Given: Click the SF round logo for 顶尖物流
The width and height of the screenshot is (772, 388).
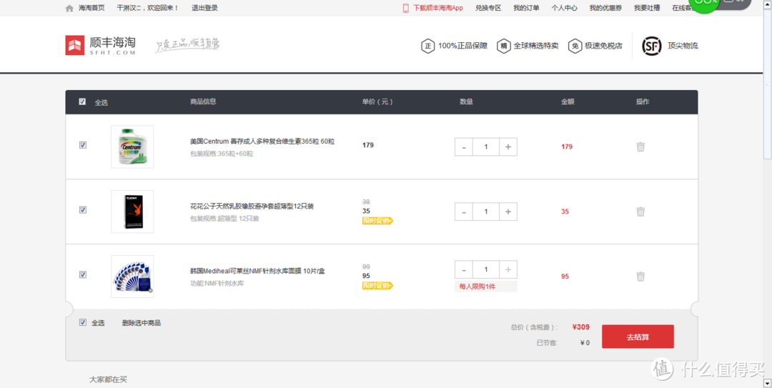Looking at the screenshot, I should pyautogui.click(x=652, y=46).
